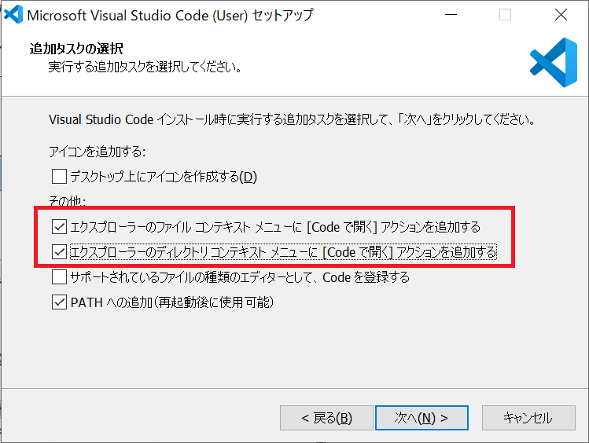Click the window title 'Microsoft Visual Studio Code (User) セットアップ'

(170, 16)
